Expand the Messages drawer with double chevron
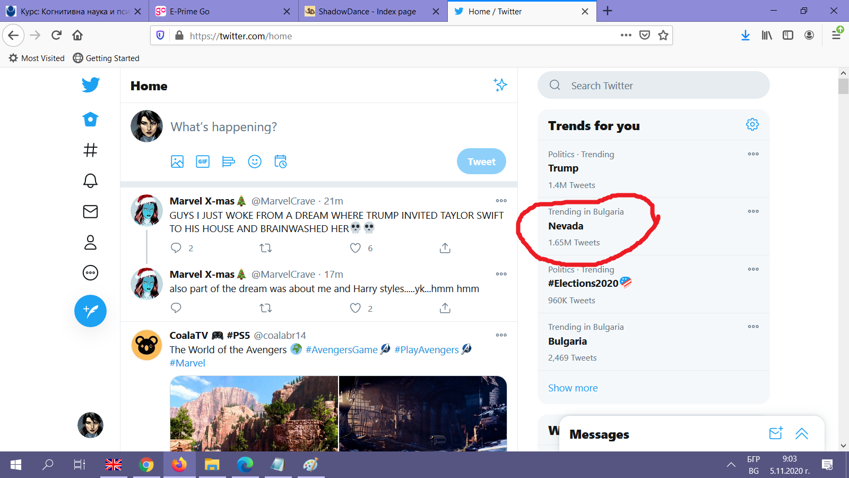 point(802,433)
